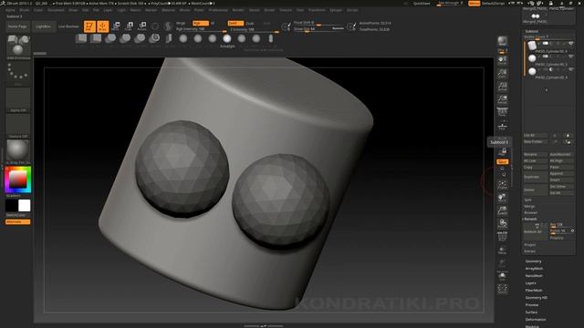Click the BPR render icon
This screenshot has width=584, height=328.
point(503,42)
